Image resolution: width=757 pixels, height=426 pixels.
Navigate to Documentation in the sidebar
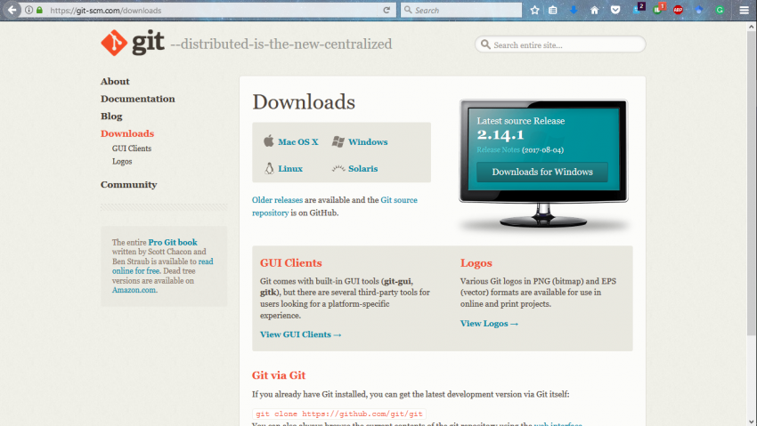pyautogui.click(x=137, y=99)
